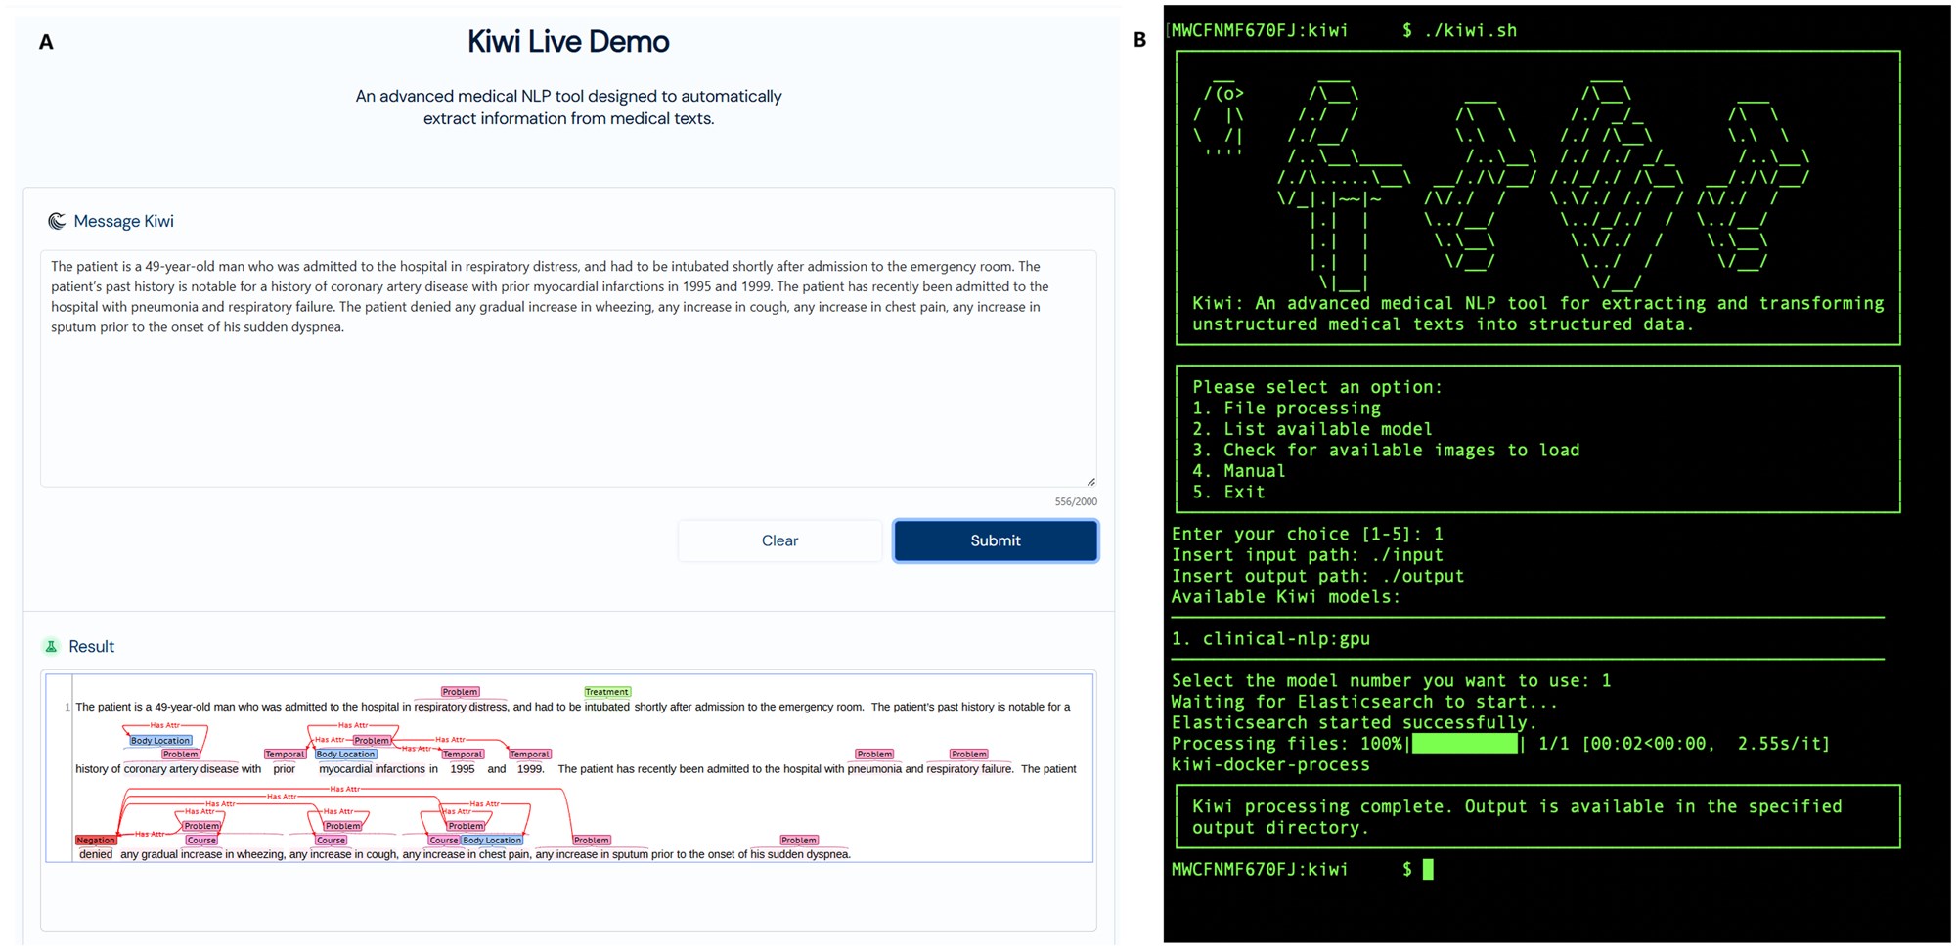Viewport: 1956px width, 950px height.
Task: Click the Submit button
Action: pos(996,540)
